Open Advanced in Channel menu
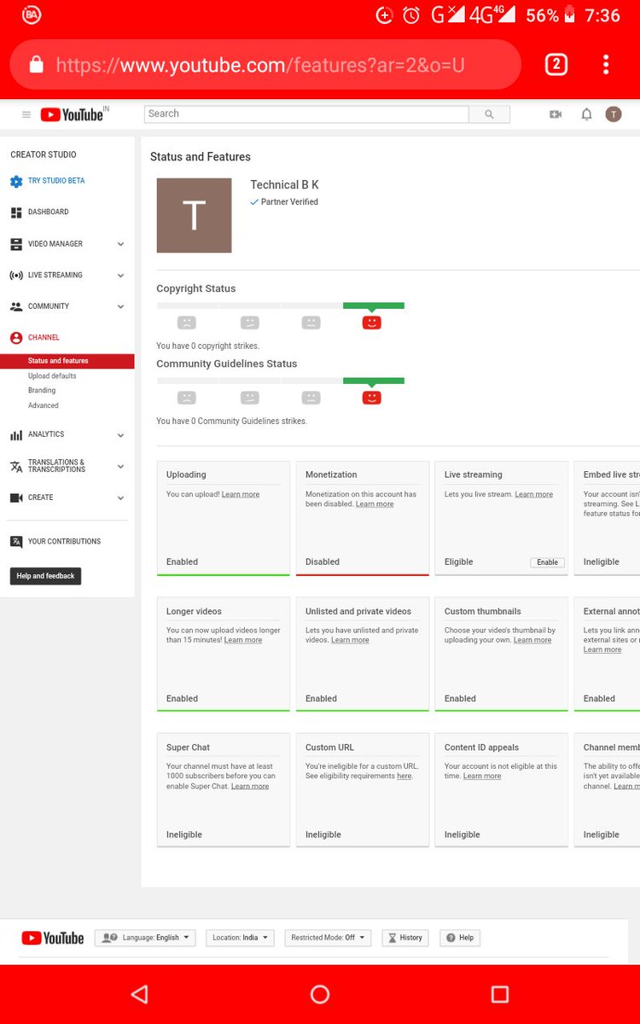This screenshot has width=640, height=1024. [x=44, y=406]
